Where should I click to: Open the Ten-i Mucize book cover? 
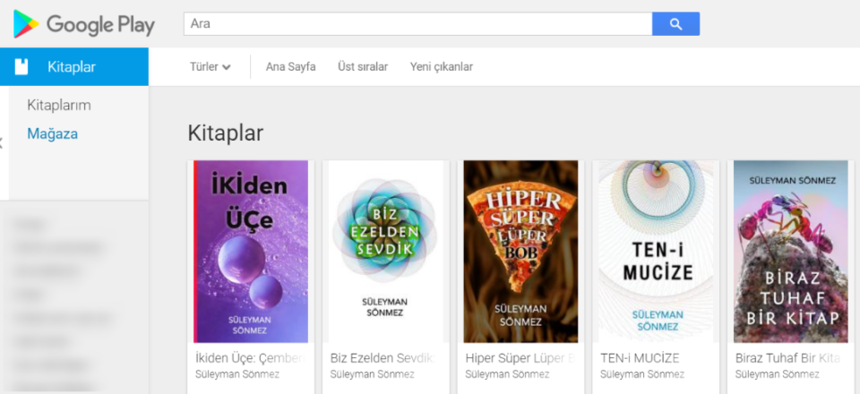coord(656,252)
